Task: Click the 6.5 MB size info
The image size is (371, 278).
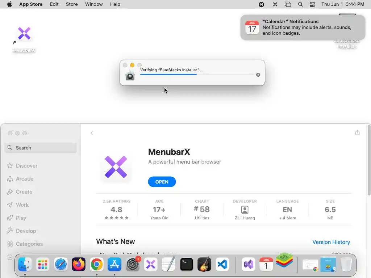Action: click(x=330, y=210)
